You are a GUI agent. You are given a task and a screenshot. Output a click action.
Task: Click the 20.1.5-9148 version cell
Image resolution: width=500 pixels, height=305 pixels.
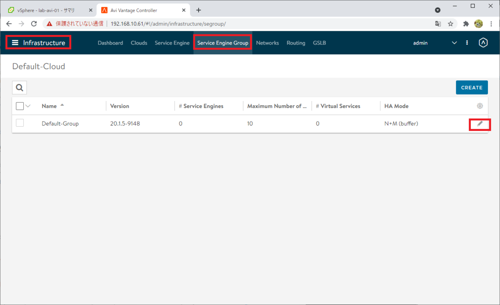[125, 123]
